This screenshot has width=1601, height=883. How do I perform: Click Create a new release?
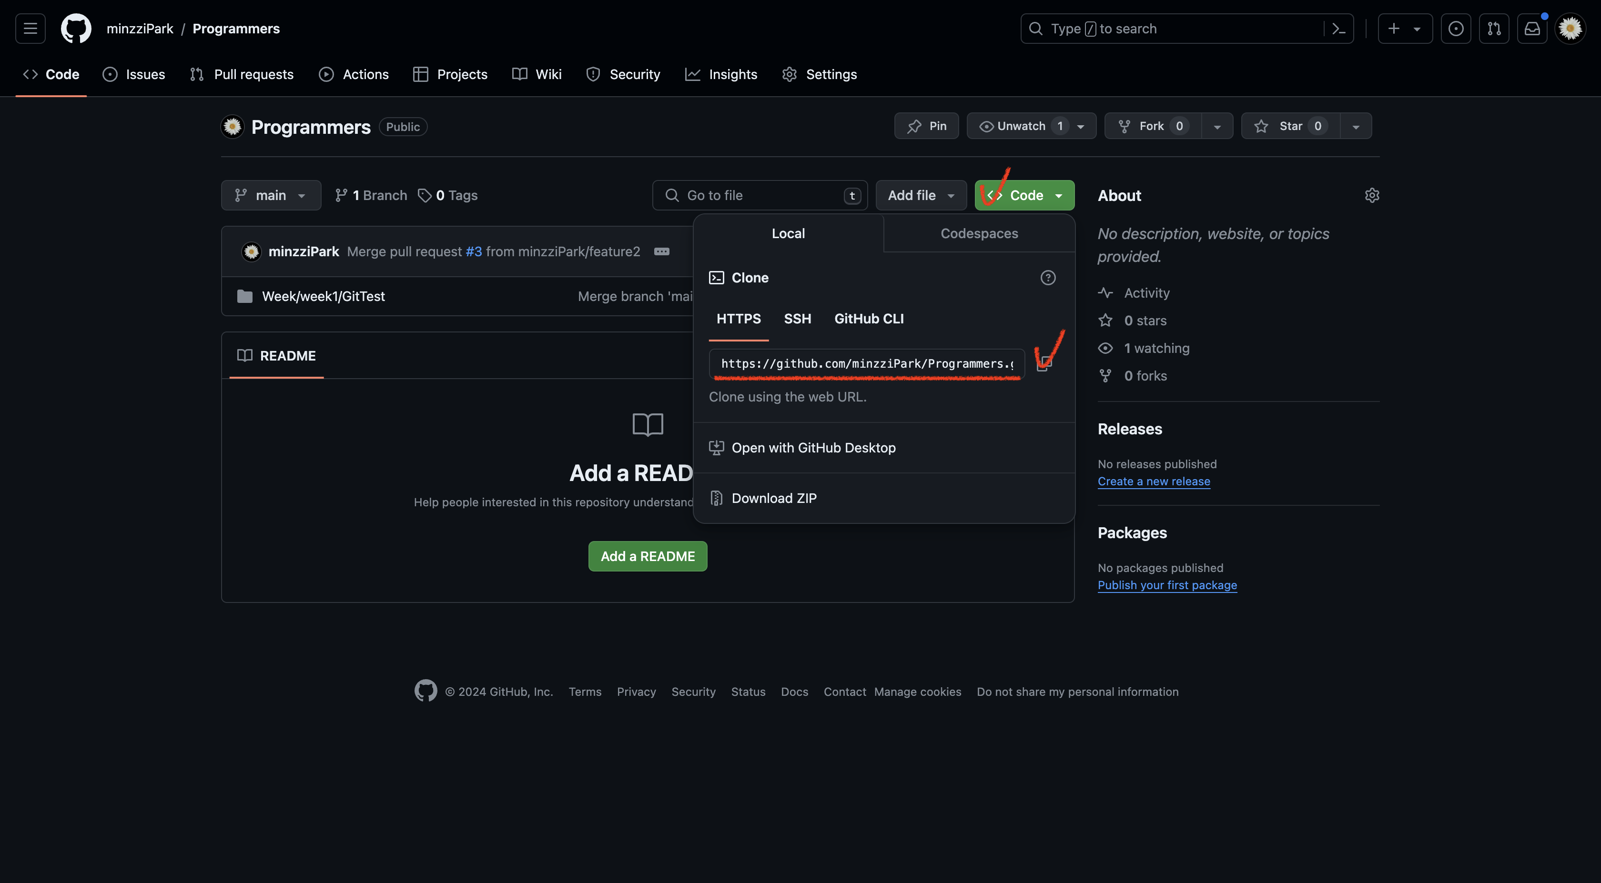point(1154,482)
